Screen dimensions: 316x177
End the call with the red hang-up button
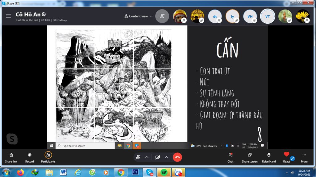click(177, 157)
